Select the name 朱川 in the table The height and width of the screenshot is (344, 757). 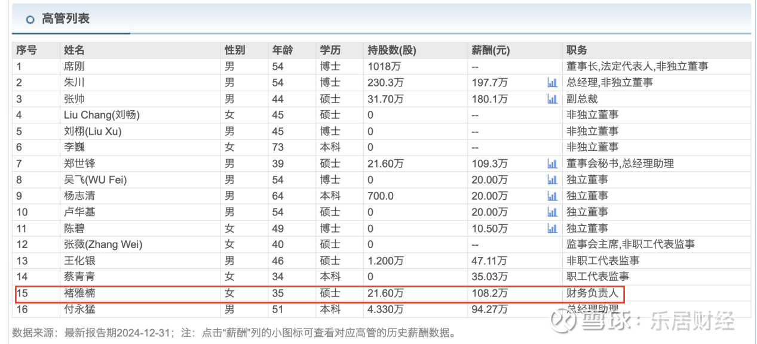tap(74, 82)
